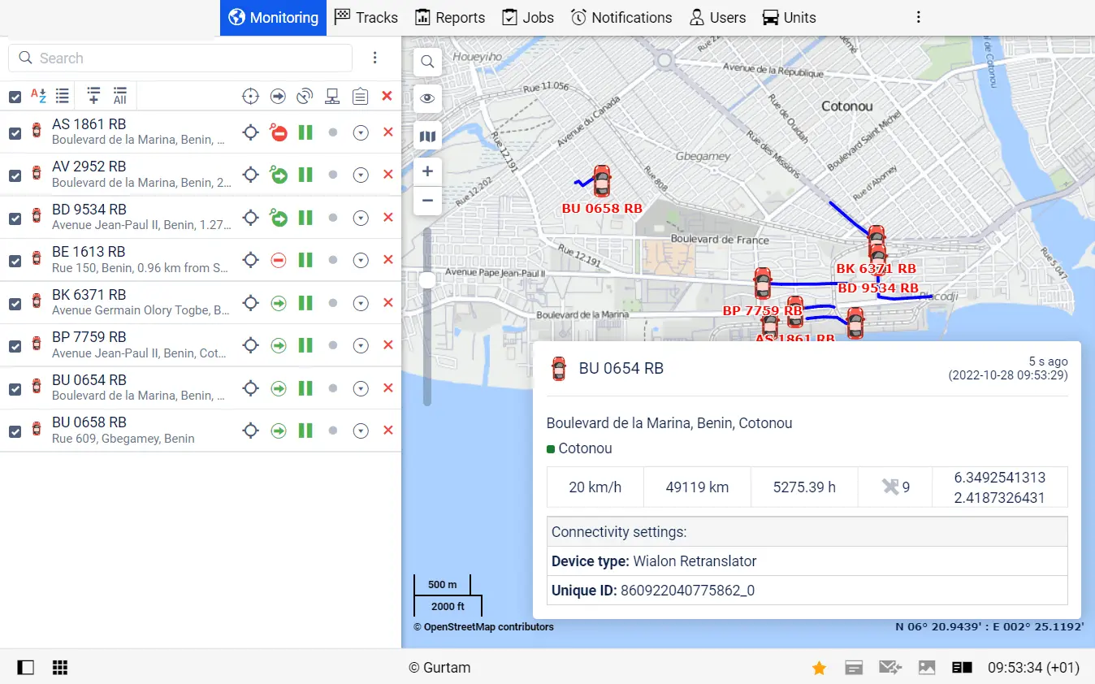Open the image icon in the bottom bar
1095x684 pixels.
point(927,668)
